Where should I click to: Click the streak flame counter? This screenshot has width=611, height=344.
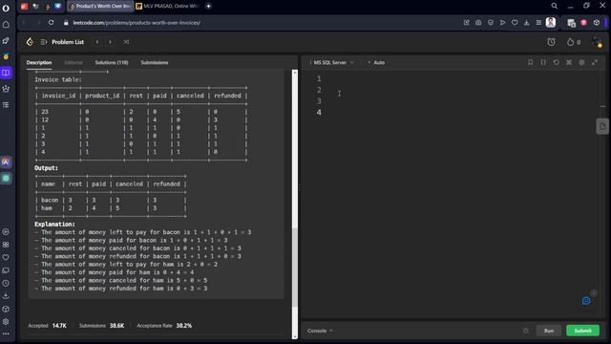pos(573,42)
